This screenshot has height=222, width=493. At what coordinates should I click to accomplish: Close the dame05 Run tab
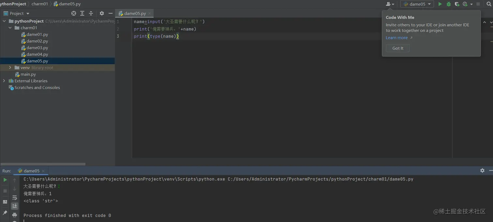43,171
